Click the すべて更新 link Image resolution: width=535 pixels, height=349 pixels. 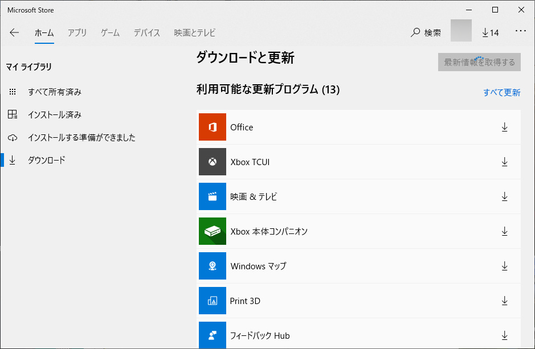pos(501,92)
